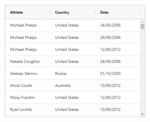Click the Australia country cell
This screenshot has width=150, height=122.
[x=72, y=85]
